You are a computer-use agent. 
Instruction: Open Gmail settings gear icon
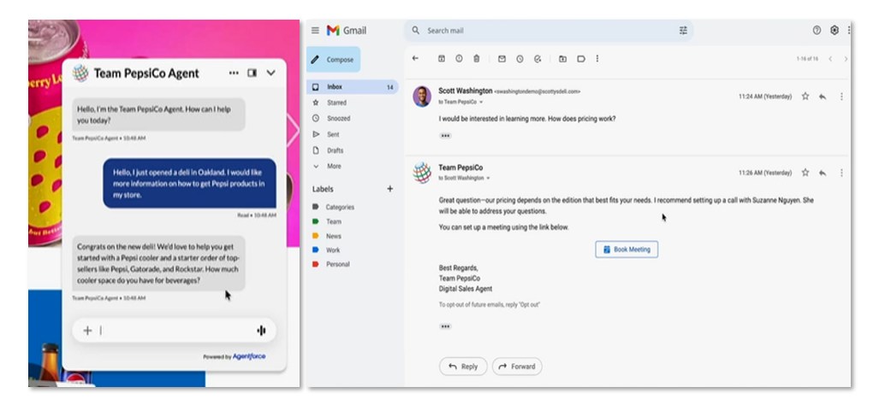click(834, 31)
